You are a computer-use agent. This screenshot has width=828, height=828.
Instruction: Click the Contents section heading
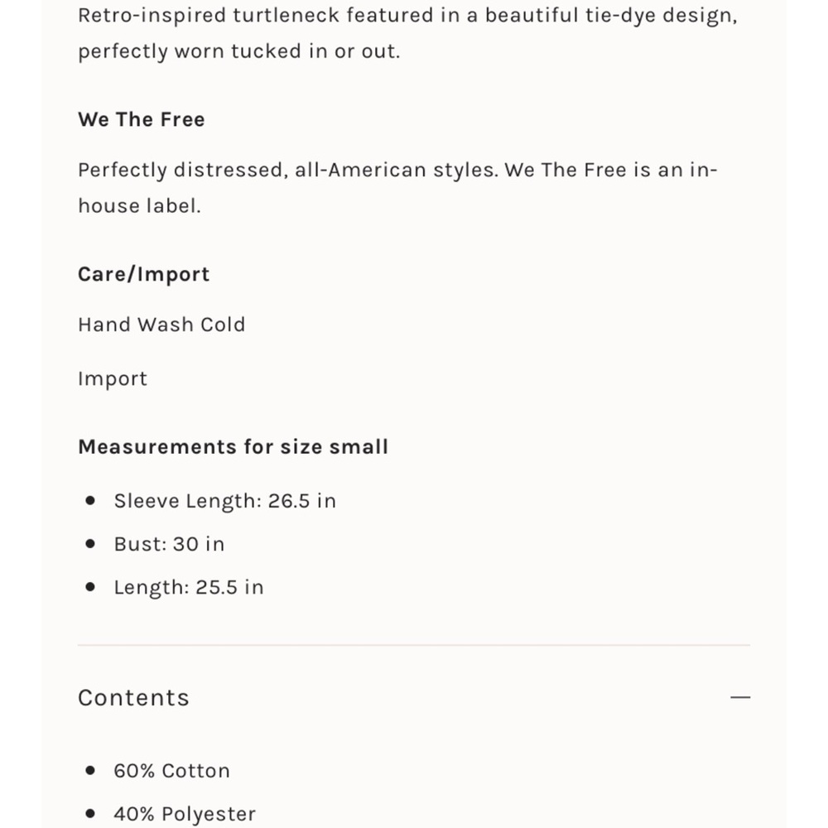coord(133,697)
